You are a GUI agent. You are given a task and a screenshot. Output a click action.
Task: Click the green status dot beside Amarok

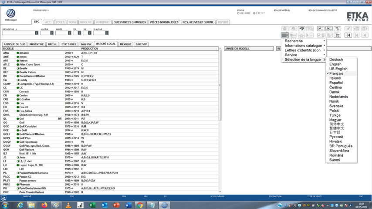click(18, 53)
